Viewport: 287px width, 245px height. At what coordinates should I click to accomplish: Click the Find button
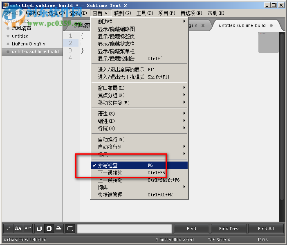[191, 229]
